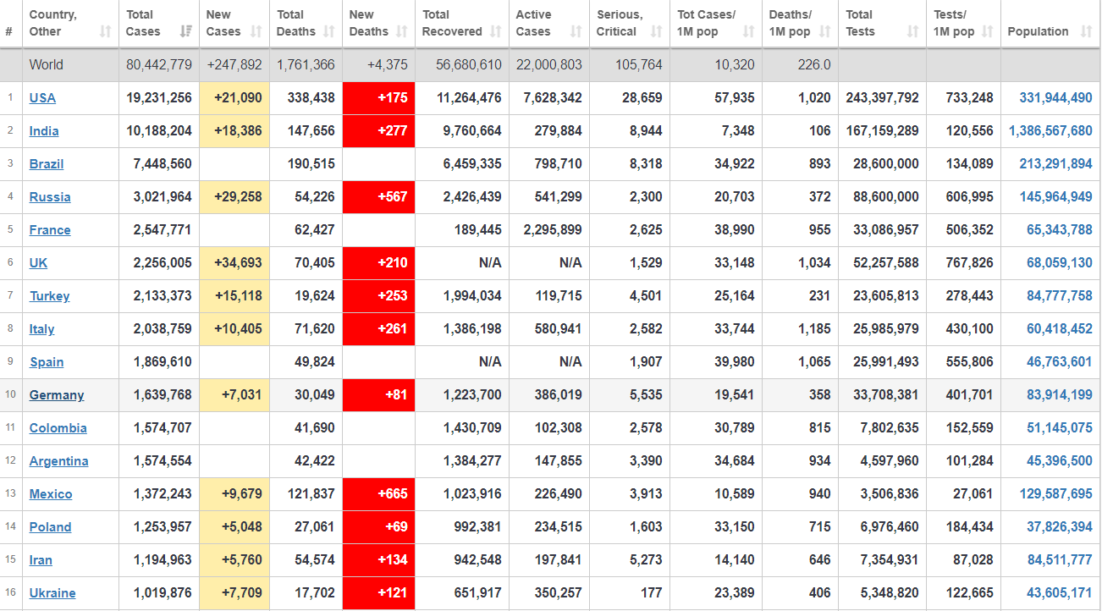Sort by Total Recovered arrow icon

(x=496, y=32)
